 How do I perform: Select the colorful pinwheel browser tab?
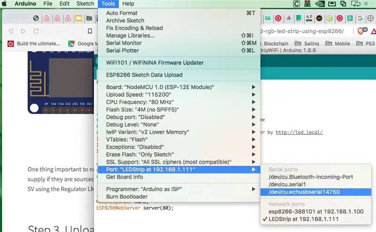tap(289, 18)
